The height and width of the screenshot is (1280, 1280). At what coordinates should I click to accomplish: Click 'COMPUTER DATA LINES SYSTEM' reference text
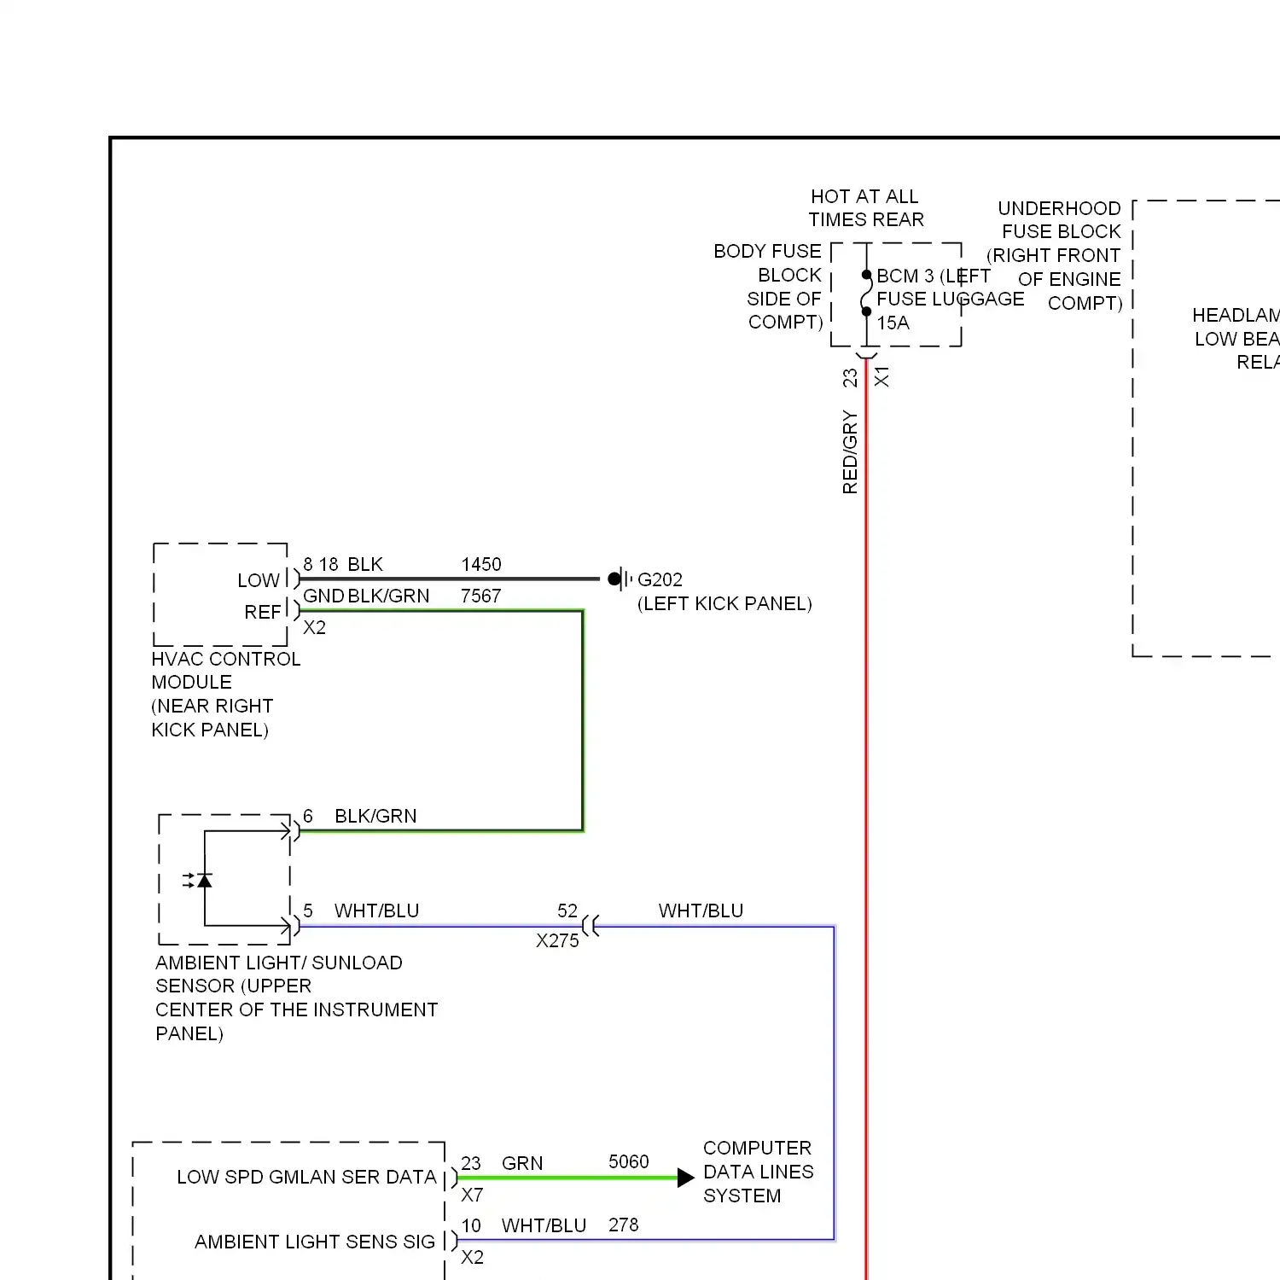pos(758,1172)
